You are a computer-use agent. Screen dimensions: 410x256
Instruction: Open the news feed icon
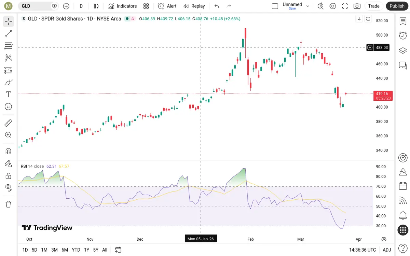[403, 201]
